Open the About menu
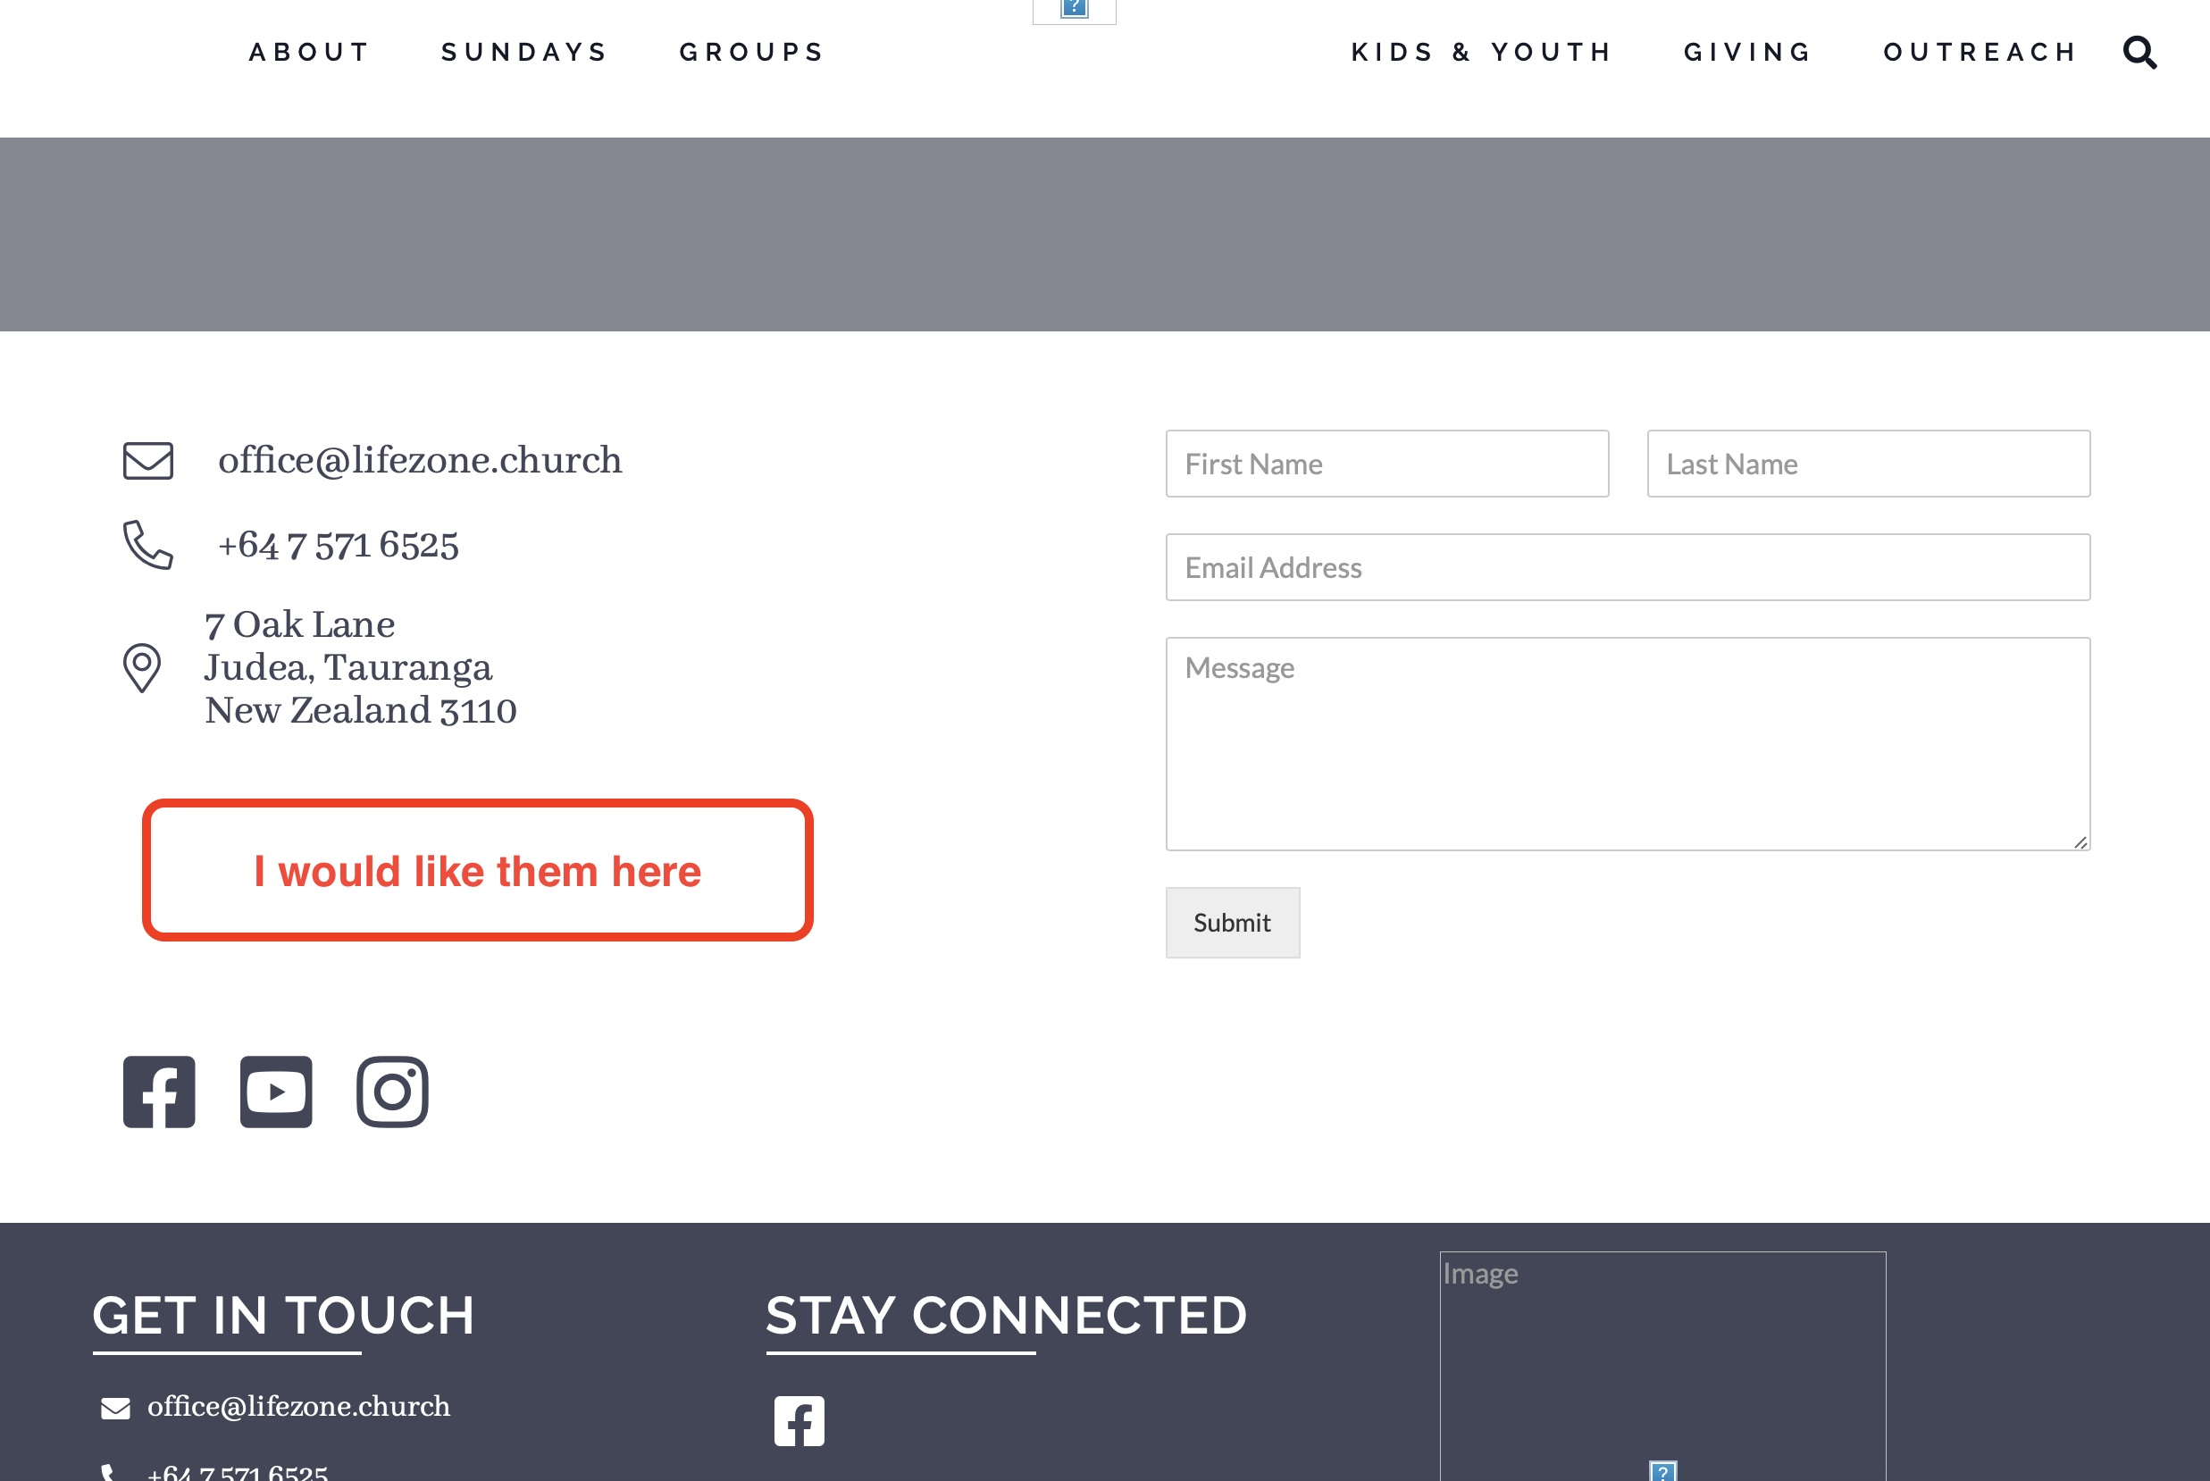Image resolution: width=2210 pixels, height=1481 pixels. (x=310, y=52)
